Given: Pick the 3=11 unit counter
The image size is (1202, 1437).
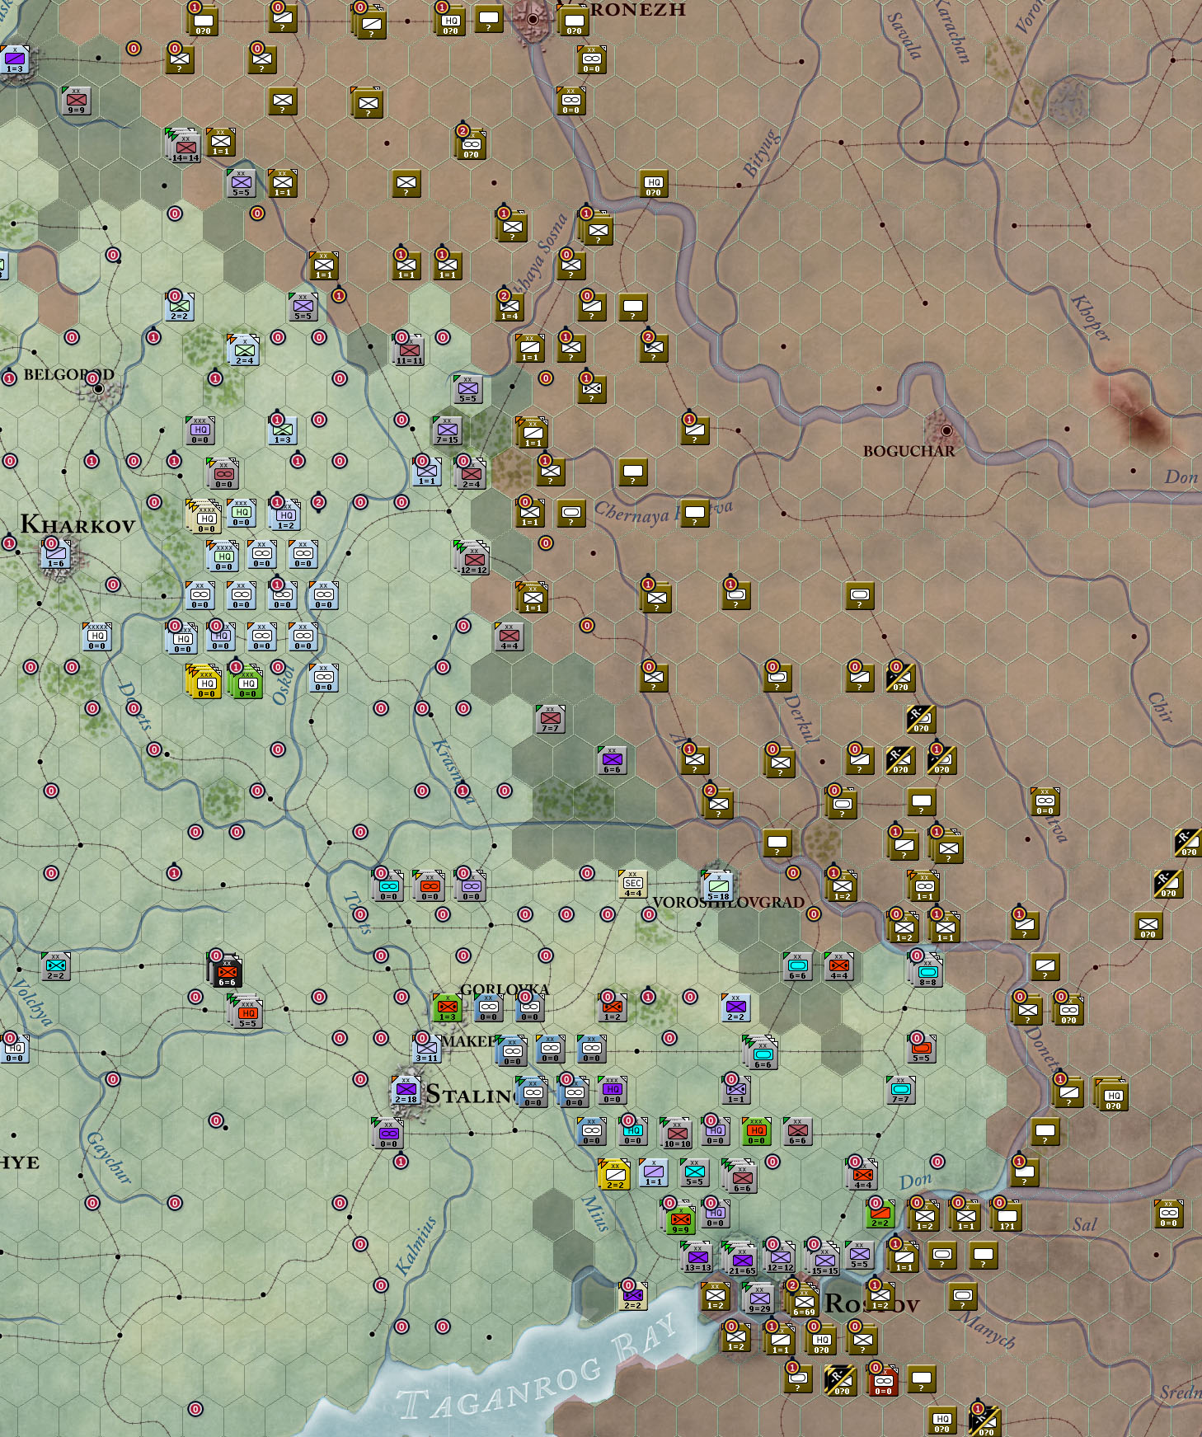Looking at the screenshot, I should click(x=426, y=1048).
